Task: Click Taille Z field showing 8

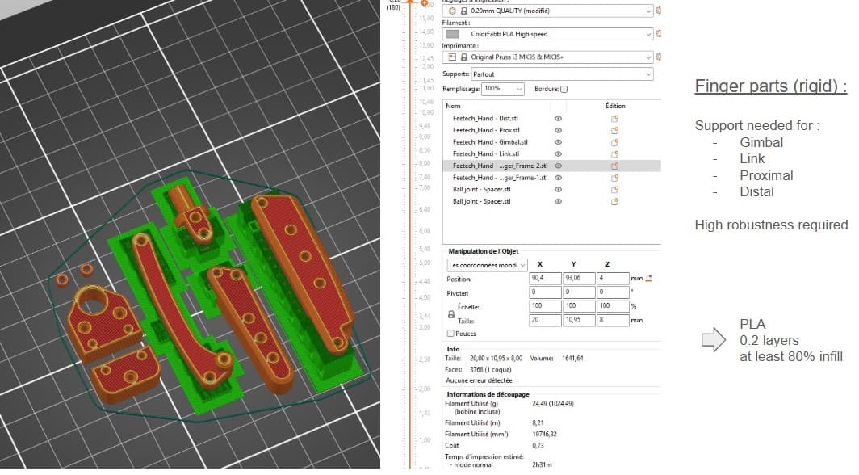Action: 613,321
